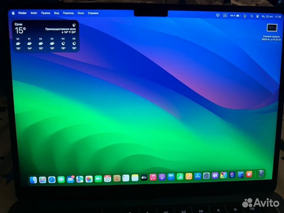Open the Окно menu
The width and height of the screenshot is (284, 213).
click(81, 13)
